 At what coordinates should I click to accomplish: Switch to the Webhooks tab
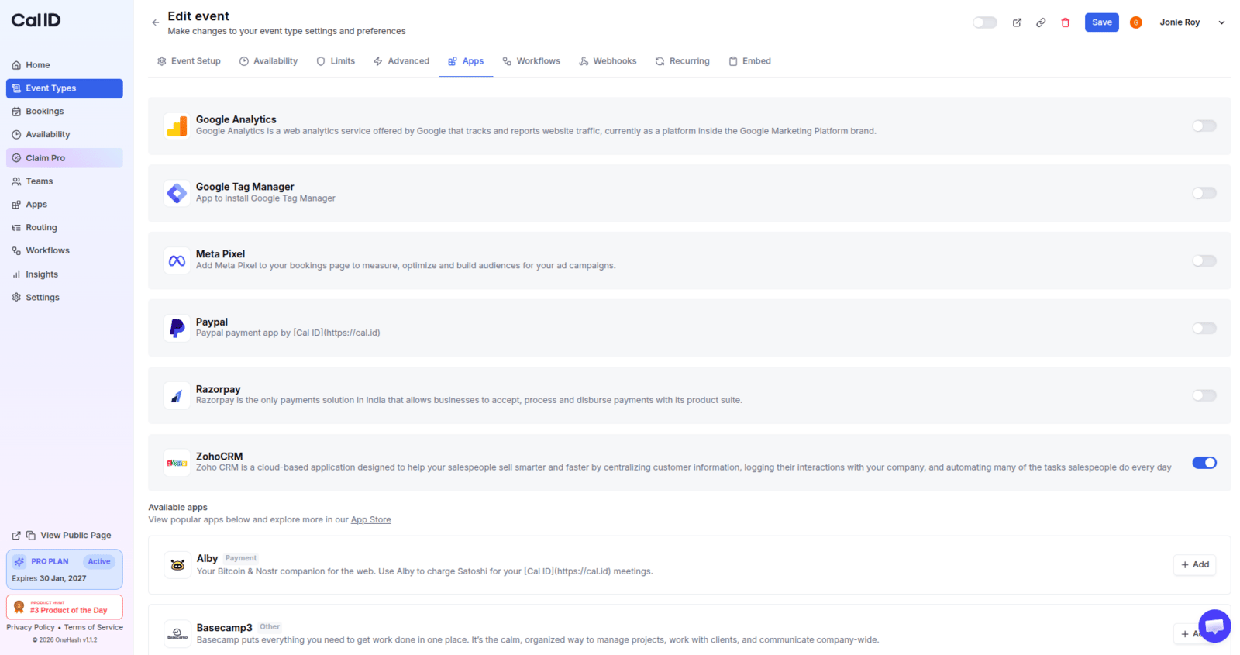tap(608, 61)
